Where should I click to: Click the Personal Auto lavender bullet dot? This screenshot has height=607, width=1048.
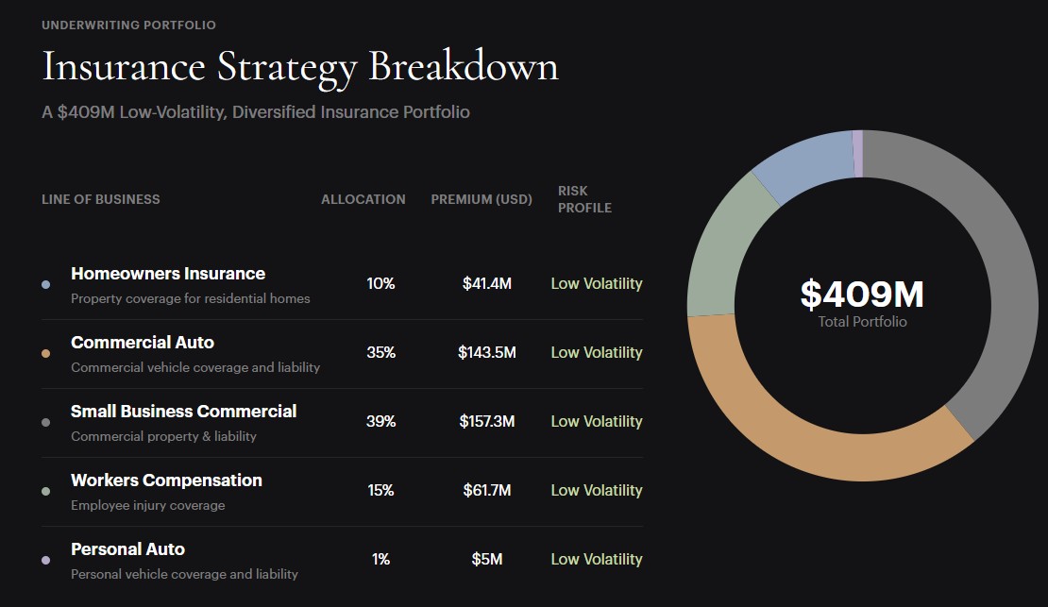click(45, 560)
